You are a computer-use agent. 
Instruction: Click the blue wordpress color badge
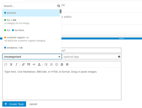(x=5, y=48)
